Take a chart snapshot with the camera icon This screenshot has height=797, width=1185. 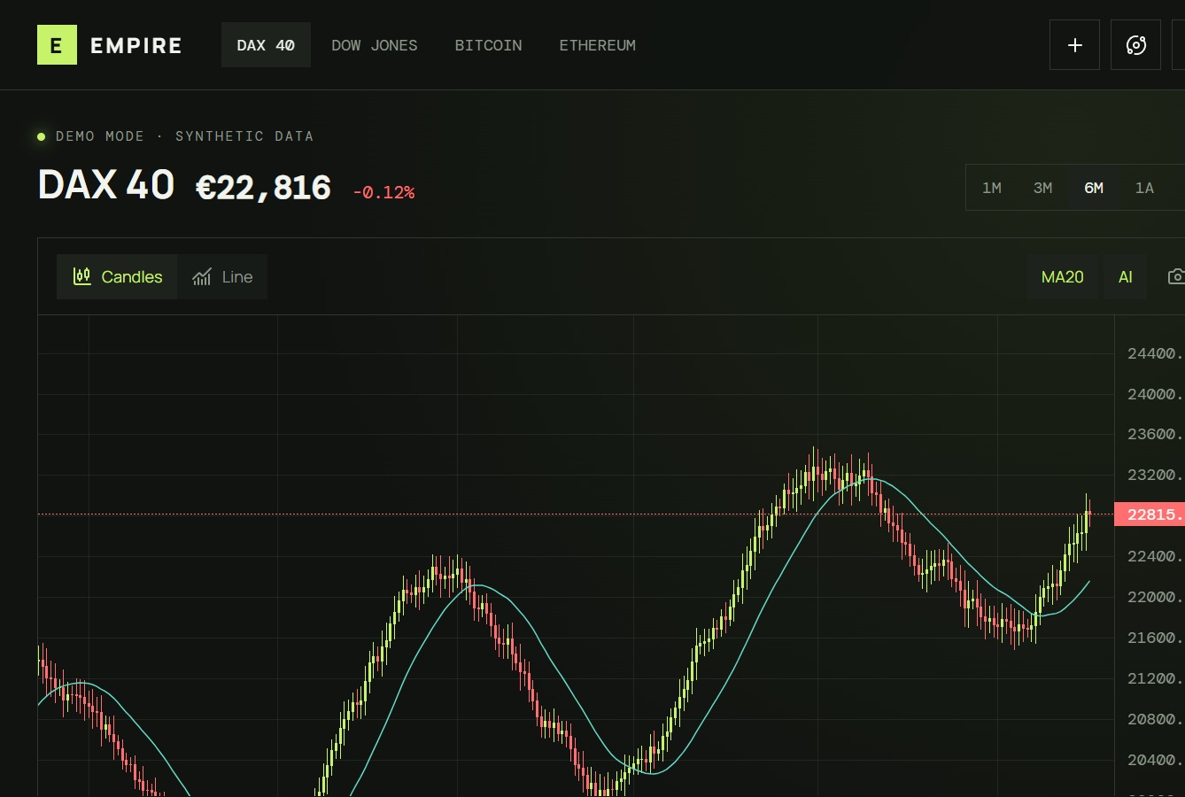click(1176, 276)
